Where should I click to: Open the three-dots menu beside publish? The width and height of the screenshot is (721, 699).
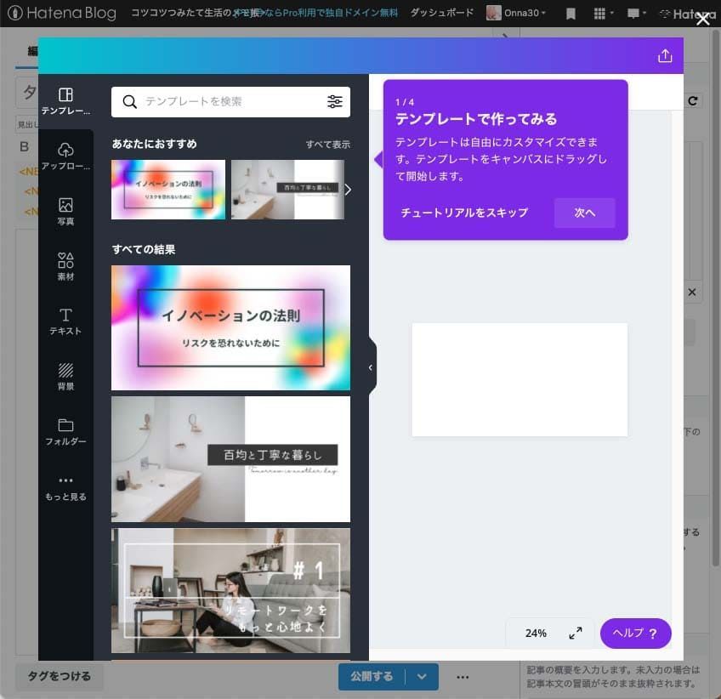[463, 677]
